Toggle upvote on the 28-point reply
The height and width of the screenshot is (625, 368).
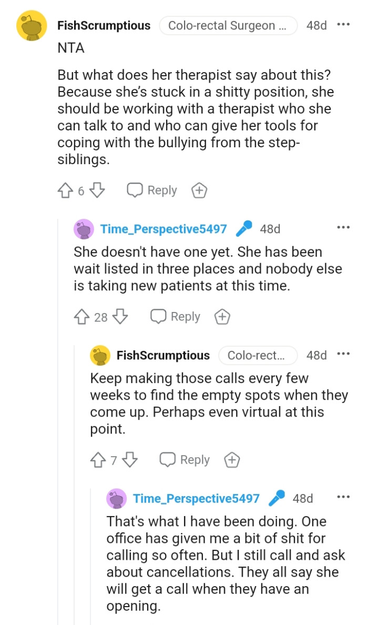[x=83, y=316]
